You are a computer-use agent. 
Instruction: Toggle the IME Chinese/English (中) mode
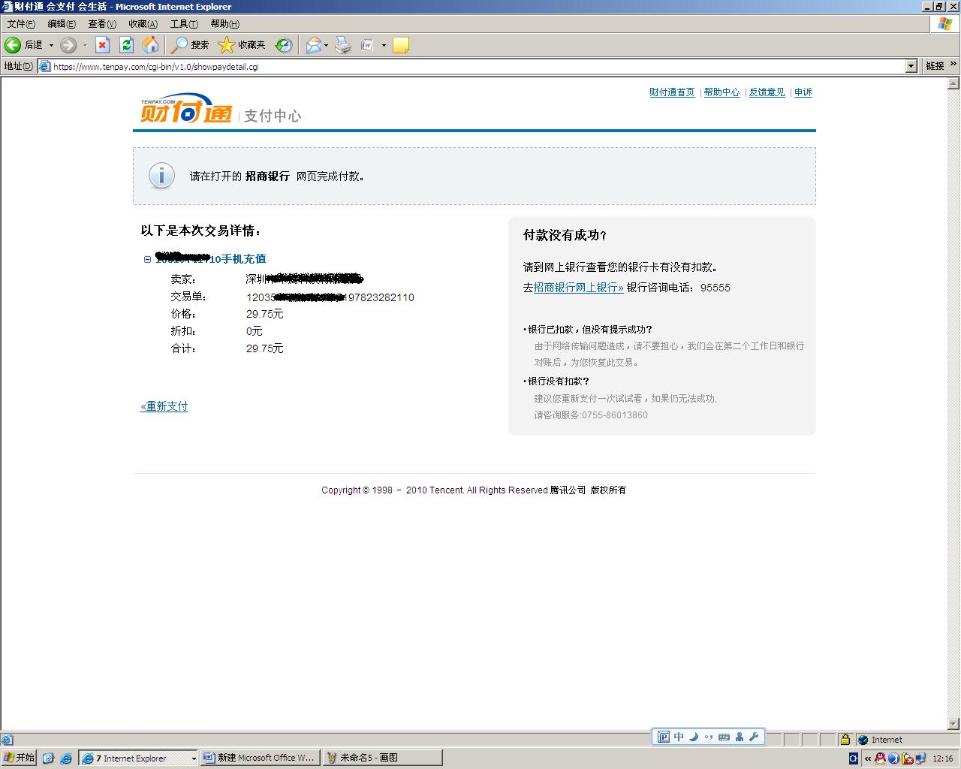(x=679, y=737)
